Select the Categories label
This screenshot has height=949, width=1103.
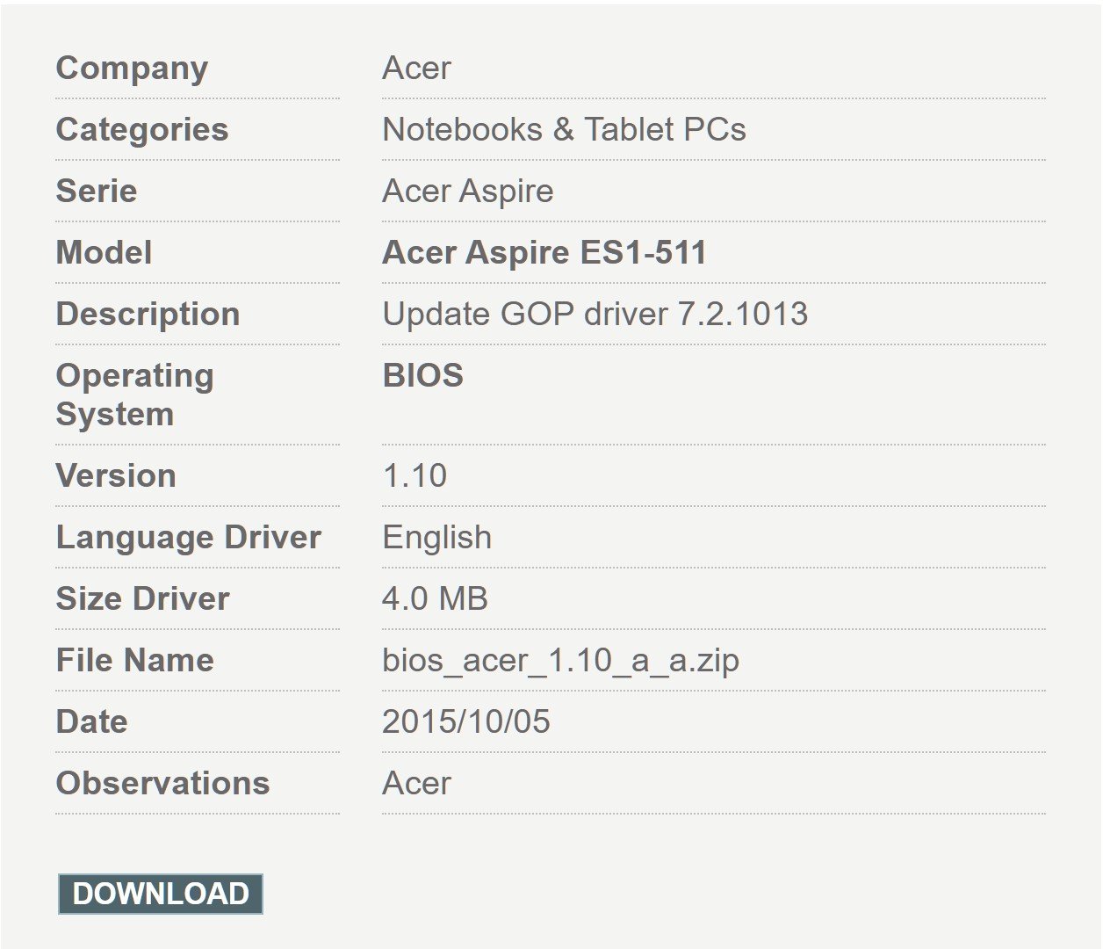142,130
